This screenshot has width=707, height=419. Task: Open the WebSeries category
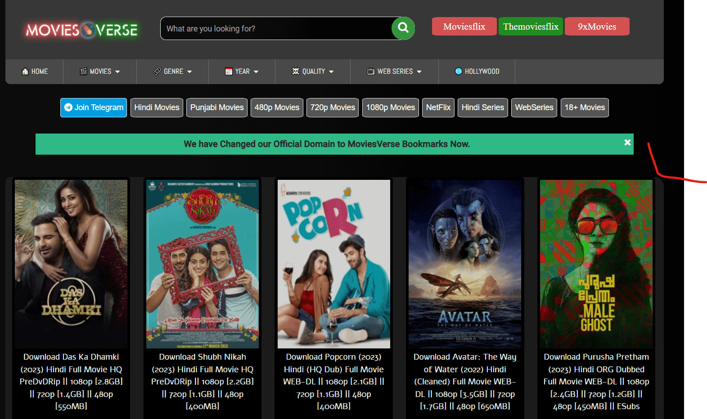534,107
